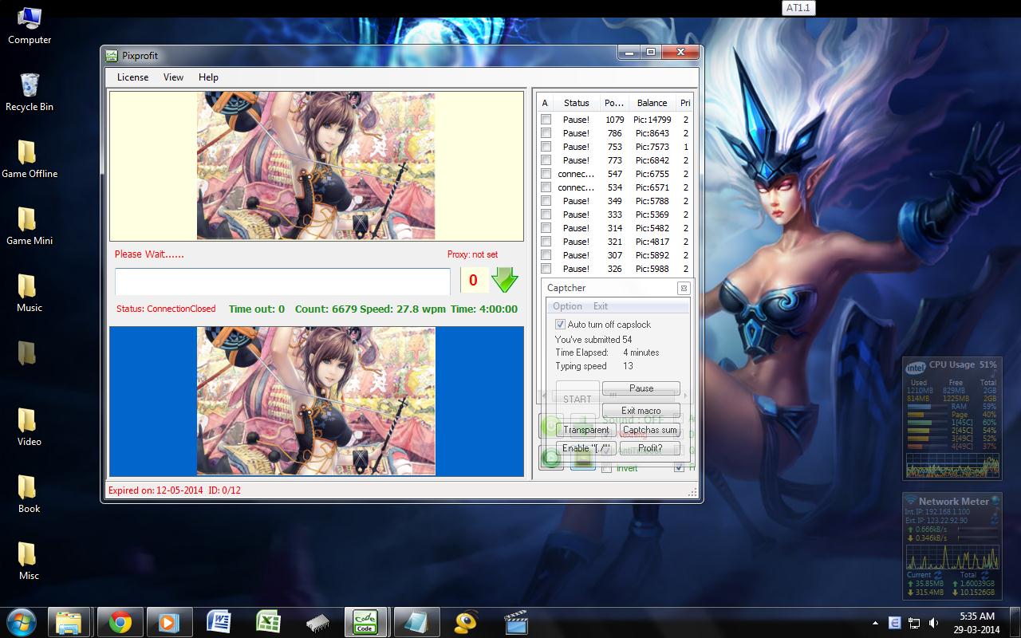Click the green down-arrow submit icon

pos(505,280)
